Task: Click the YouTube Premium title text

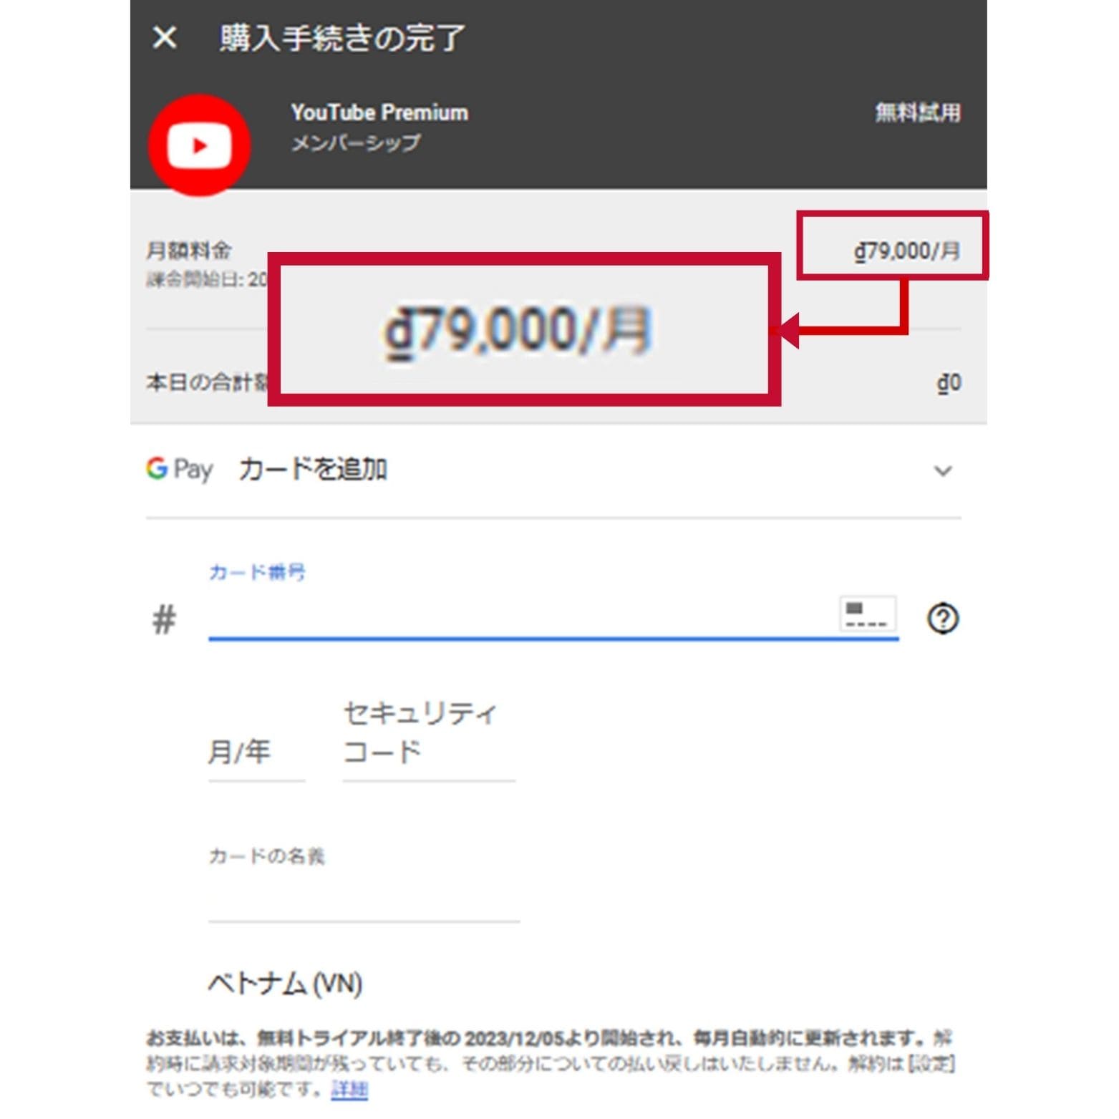Action: pos(379,112)
